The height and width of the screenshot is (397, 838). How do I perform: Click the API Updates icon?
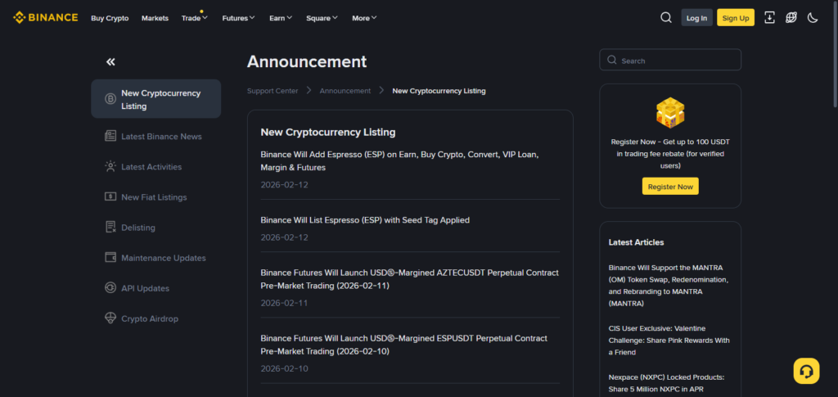pyautogui.click(x=110, y=288)
